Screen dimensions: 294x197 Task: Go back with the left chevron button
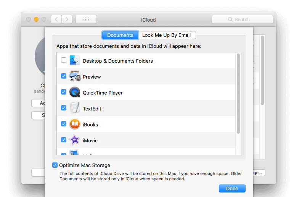pos(56,19)
